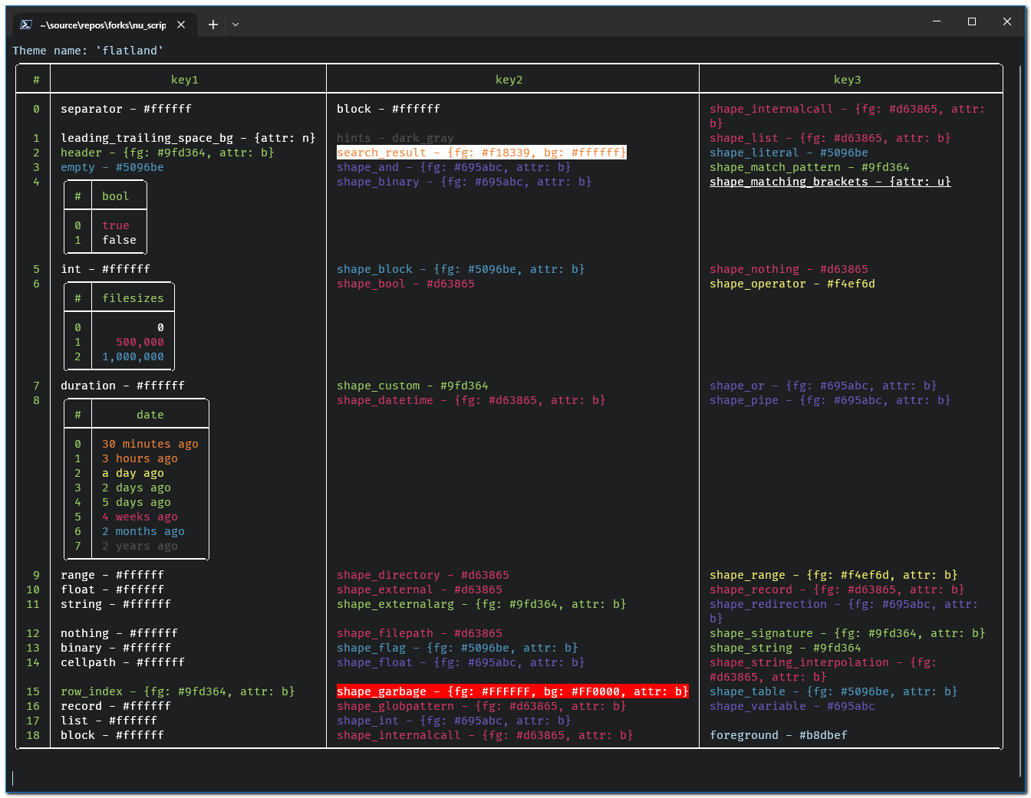Screen dimensions: 1031x798
Task: Click 'cellpath - #ffffff' text
Action: 123,662
